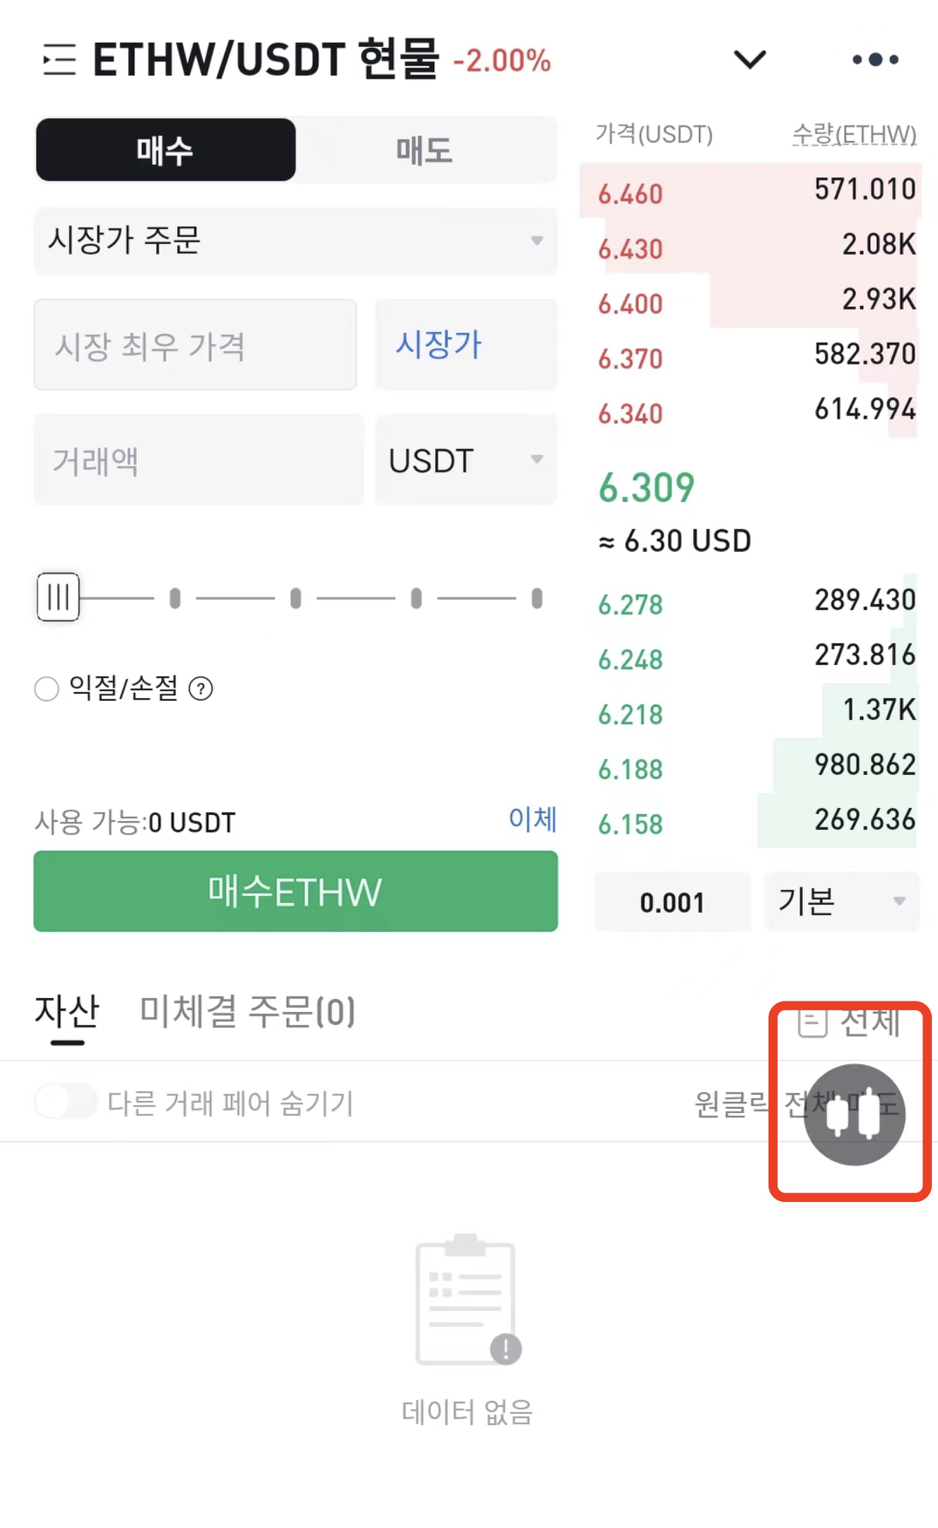938x1528 pixels.
Task: Open the 기본 order book view dropdown
Action: tap(841, 901)
